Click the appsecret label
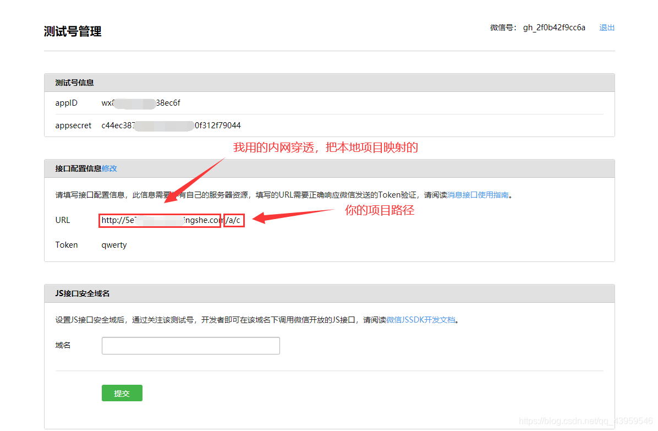This screenshot has height=431, width=658. [x=73, y=126]
